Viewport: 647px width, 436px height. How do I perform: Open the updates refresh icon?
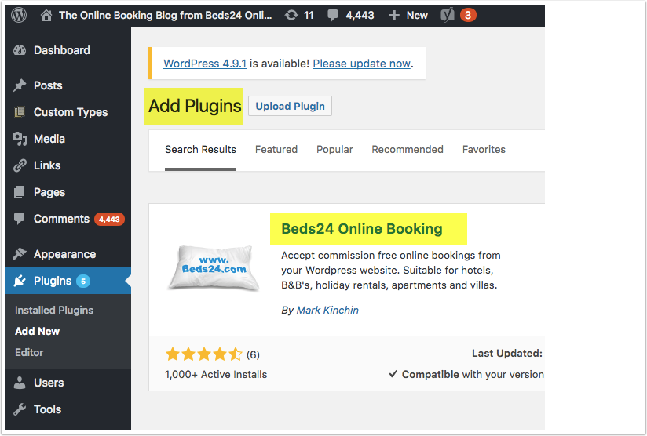tap(291, 16)
